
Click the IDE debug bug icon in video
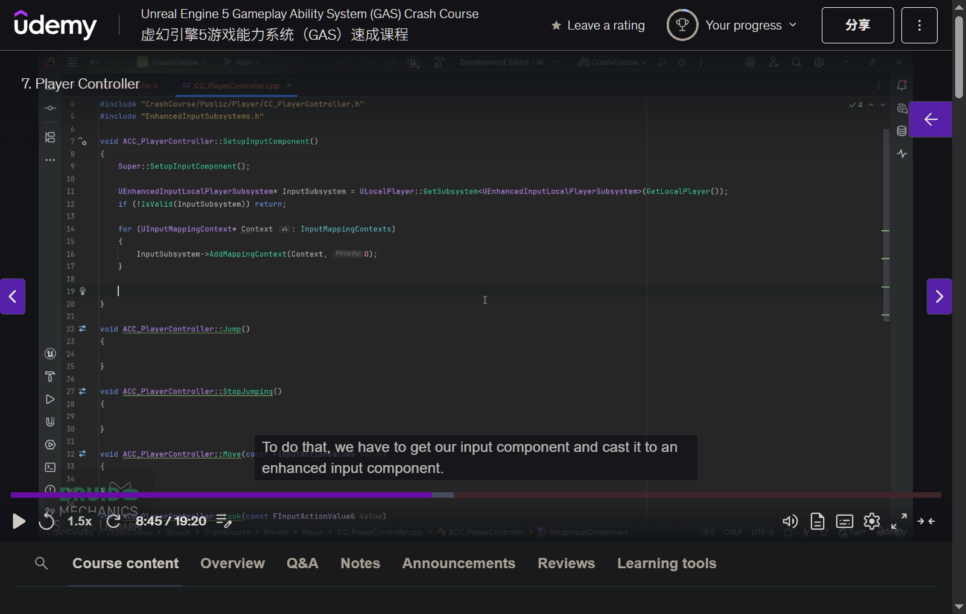(x=682, y=62)
